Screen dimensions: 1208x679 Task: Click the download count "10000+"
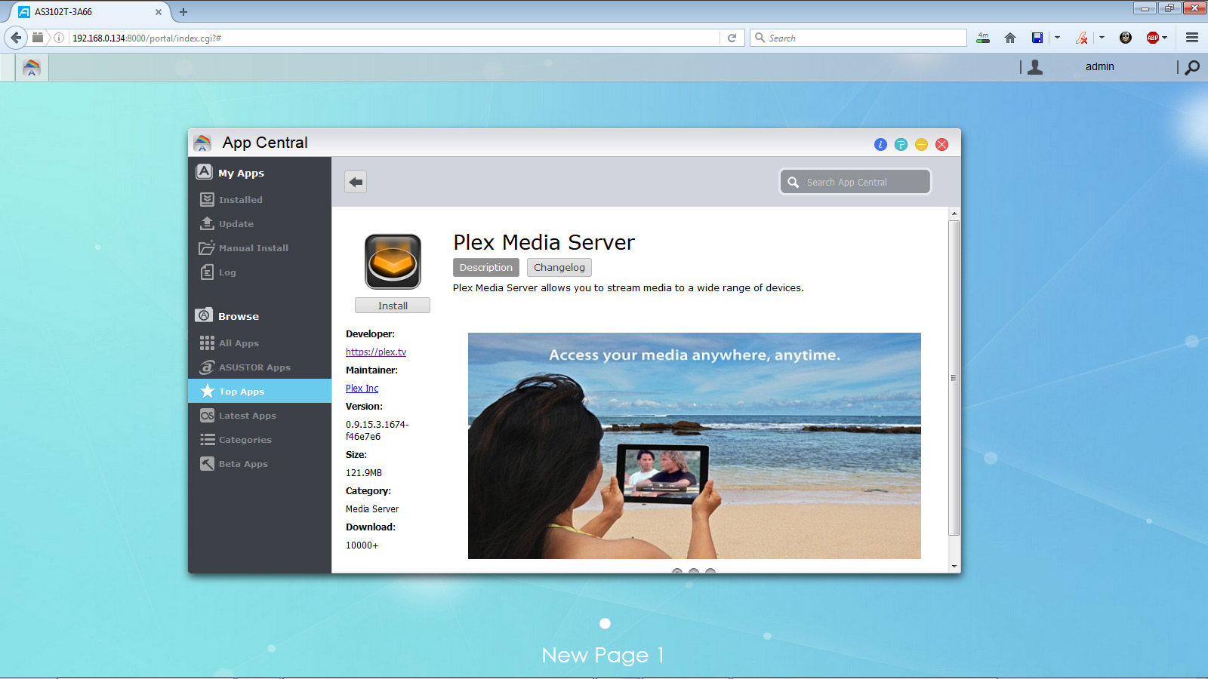(x=362, y=545)
